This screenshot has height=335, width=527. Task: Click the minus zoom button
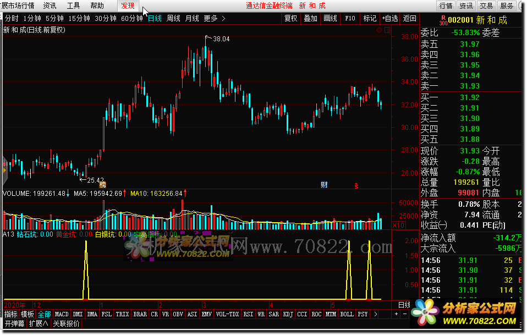(x=405, y=314)
